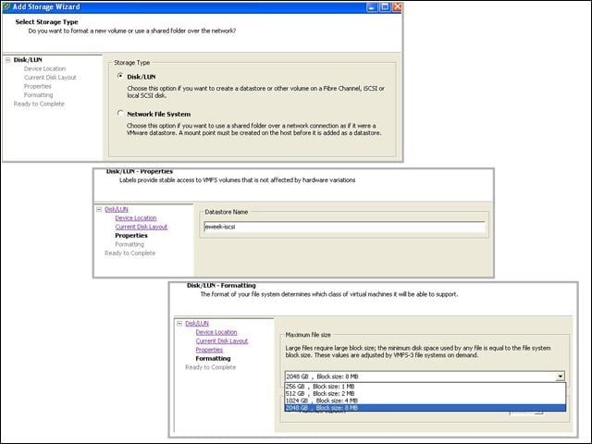Click the Maximum file size group label
Image resolution: width=592 pixels, height=444 pixels.
[x=308, y=335]
